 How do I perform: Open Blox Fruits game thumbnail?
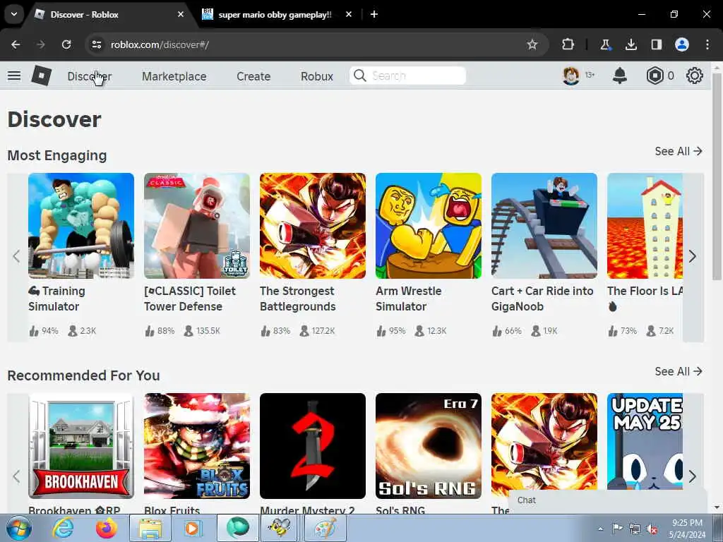(x=197, y=446)
